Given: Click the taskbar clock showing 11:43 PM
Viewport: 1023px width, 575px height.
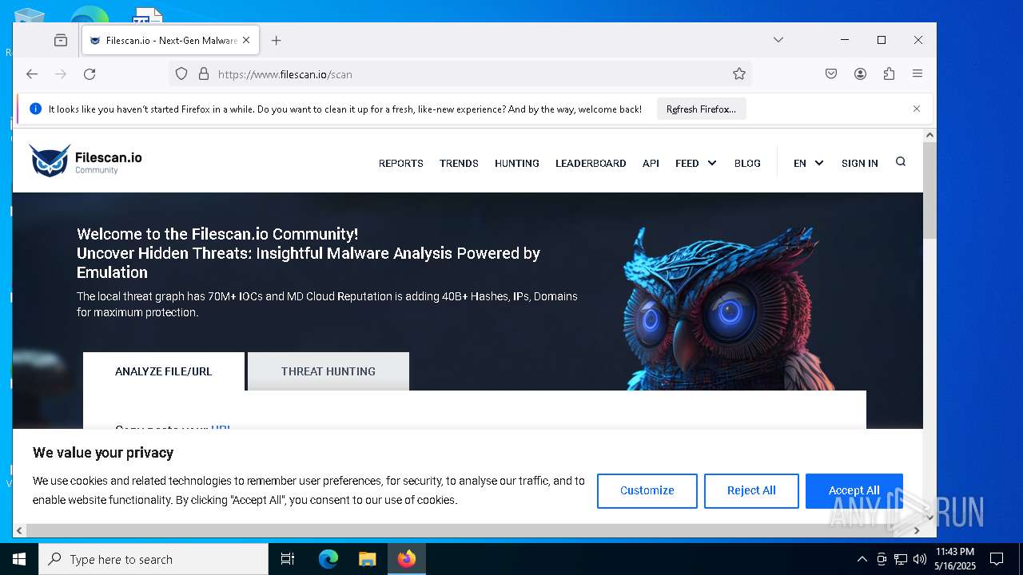Looking at the screenshot, I should tap(955, 559).
